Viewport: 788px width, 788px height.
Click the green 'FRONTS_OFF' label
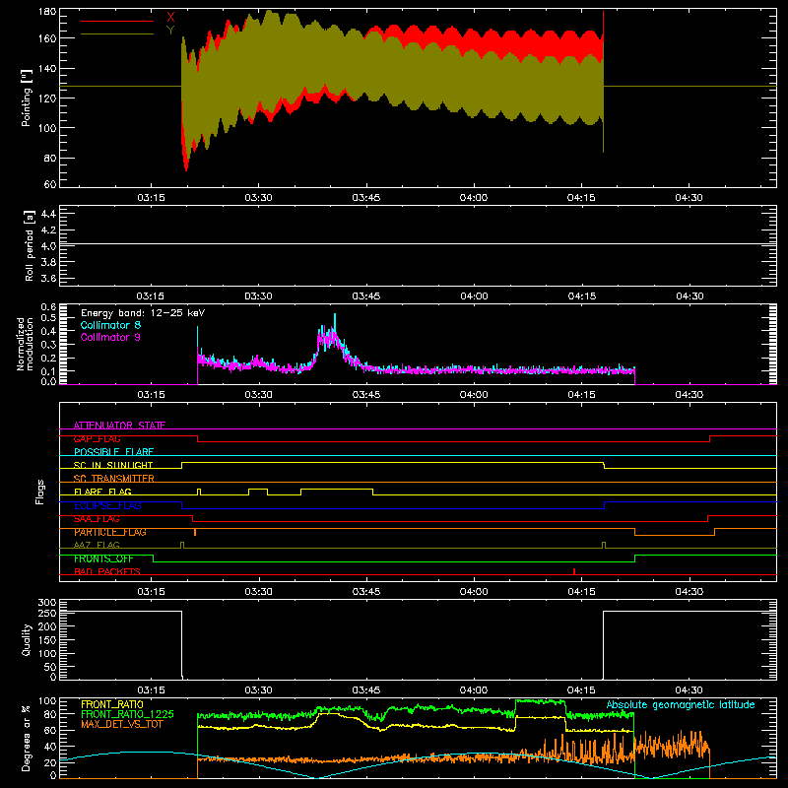tap(104, 558)
